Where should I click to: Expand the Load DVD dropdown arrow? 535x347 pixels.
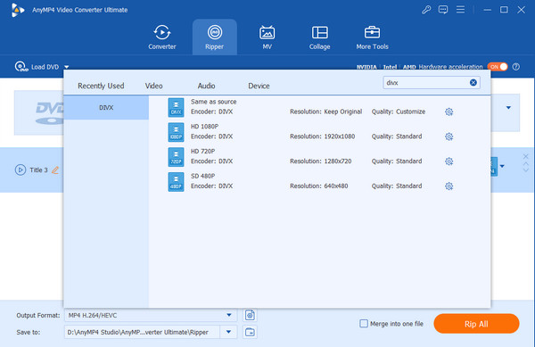(x=67, y=67)
